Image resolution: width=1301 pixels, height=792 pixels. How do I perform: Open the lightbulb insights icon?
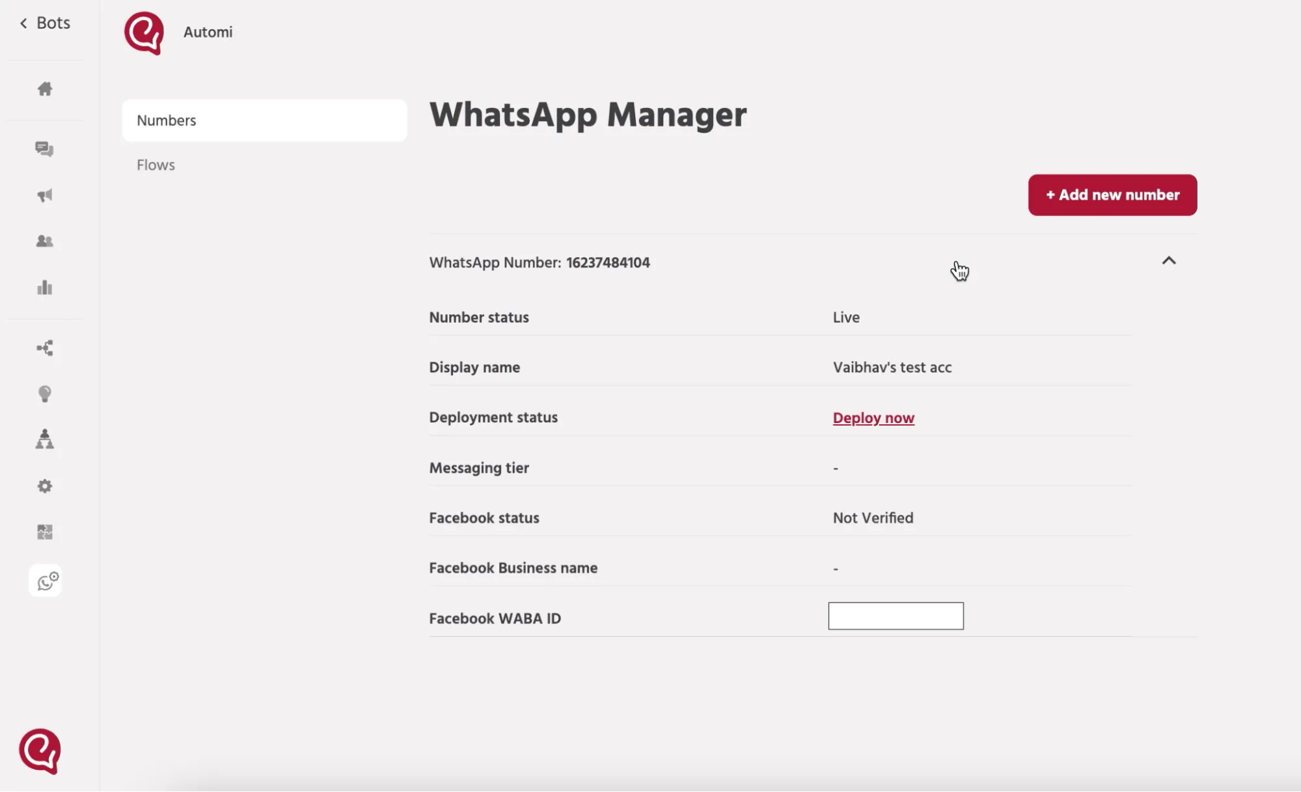tap(45, 394)
